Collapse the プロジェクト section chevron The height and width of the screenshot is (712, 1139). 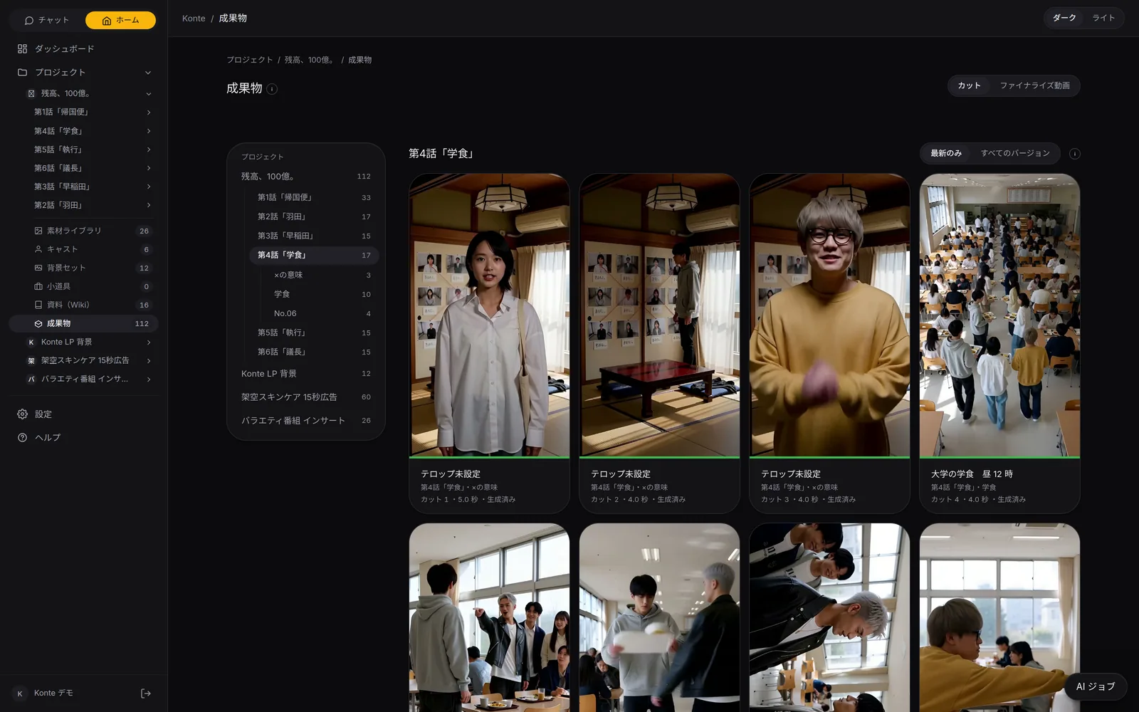coord(148,73)
